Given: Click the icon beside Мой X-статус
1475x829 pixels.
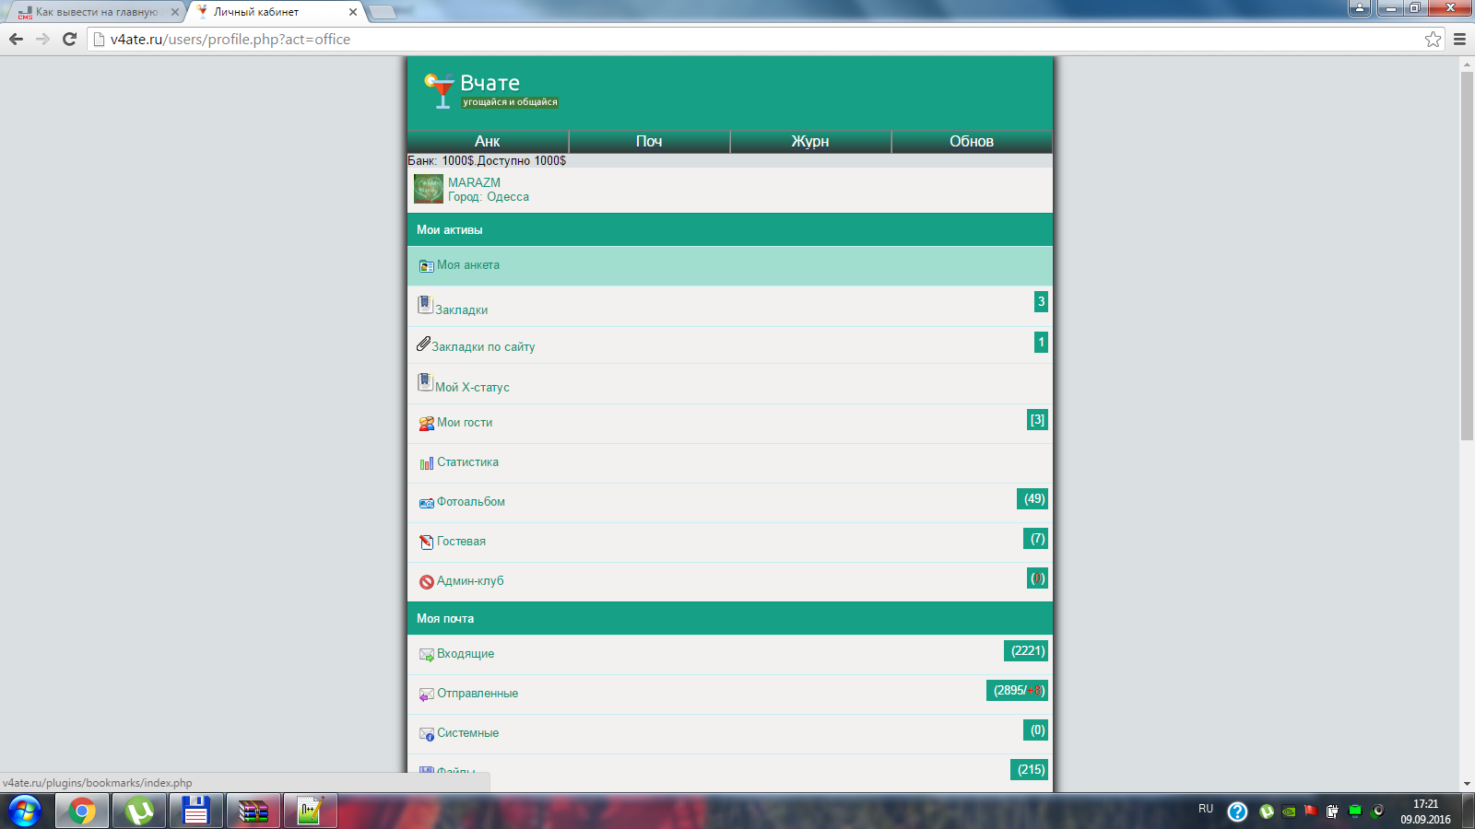Looking at the screenshot, I should (x=425, y=381).
